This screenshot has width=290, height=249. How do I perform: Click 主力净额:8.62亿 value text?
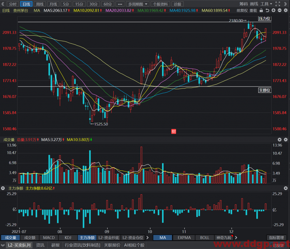tap(40, 188)
